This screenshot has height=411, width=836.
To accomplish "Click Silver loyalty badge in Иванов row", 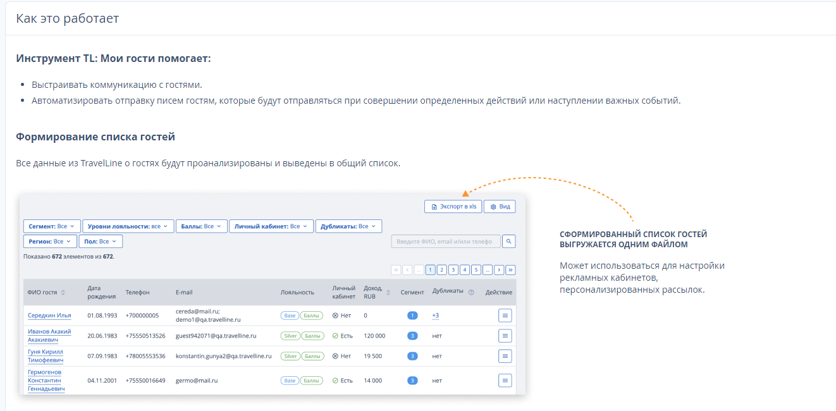I will pyautogui.click(x=290, y=336).
